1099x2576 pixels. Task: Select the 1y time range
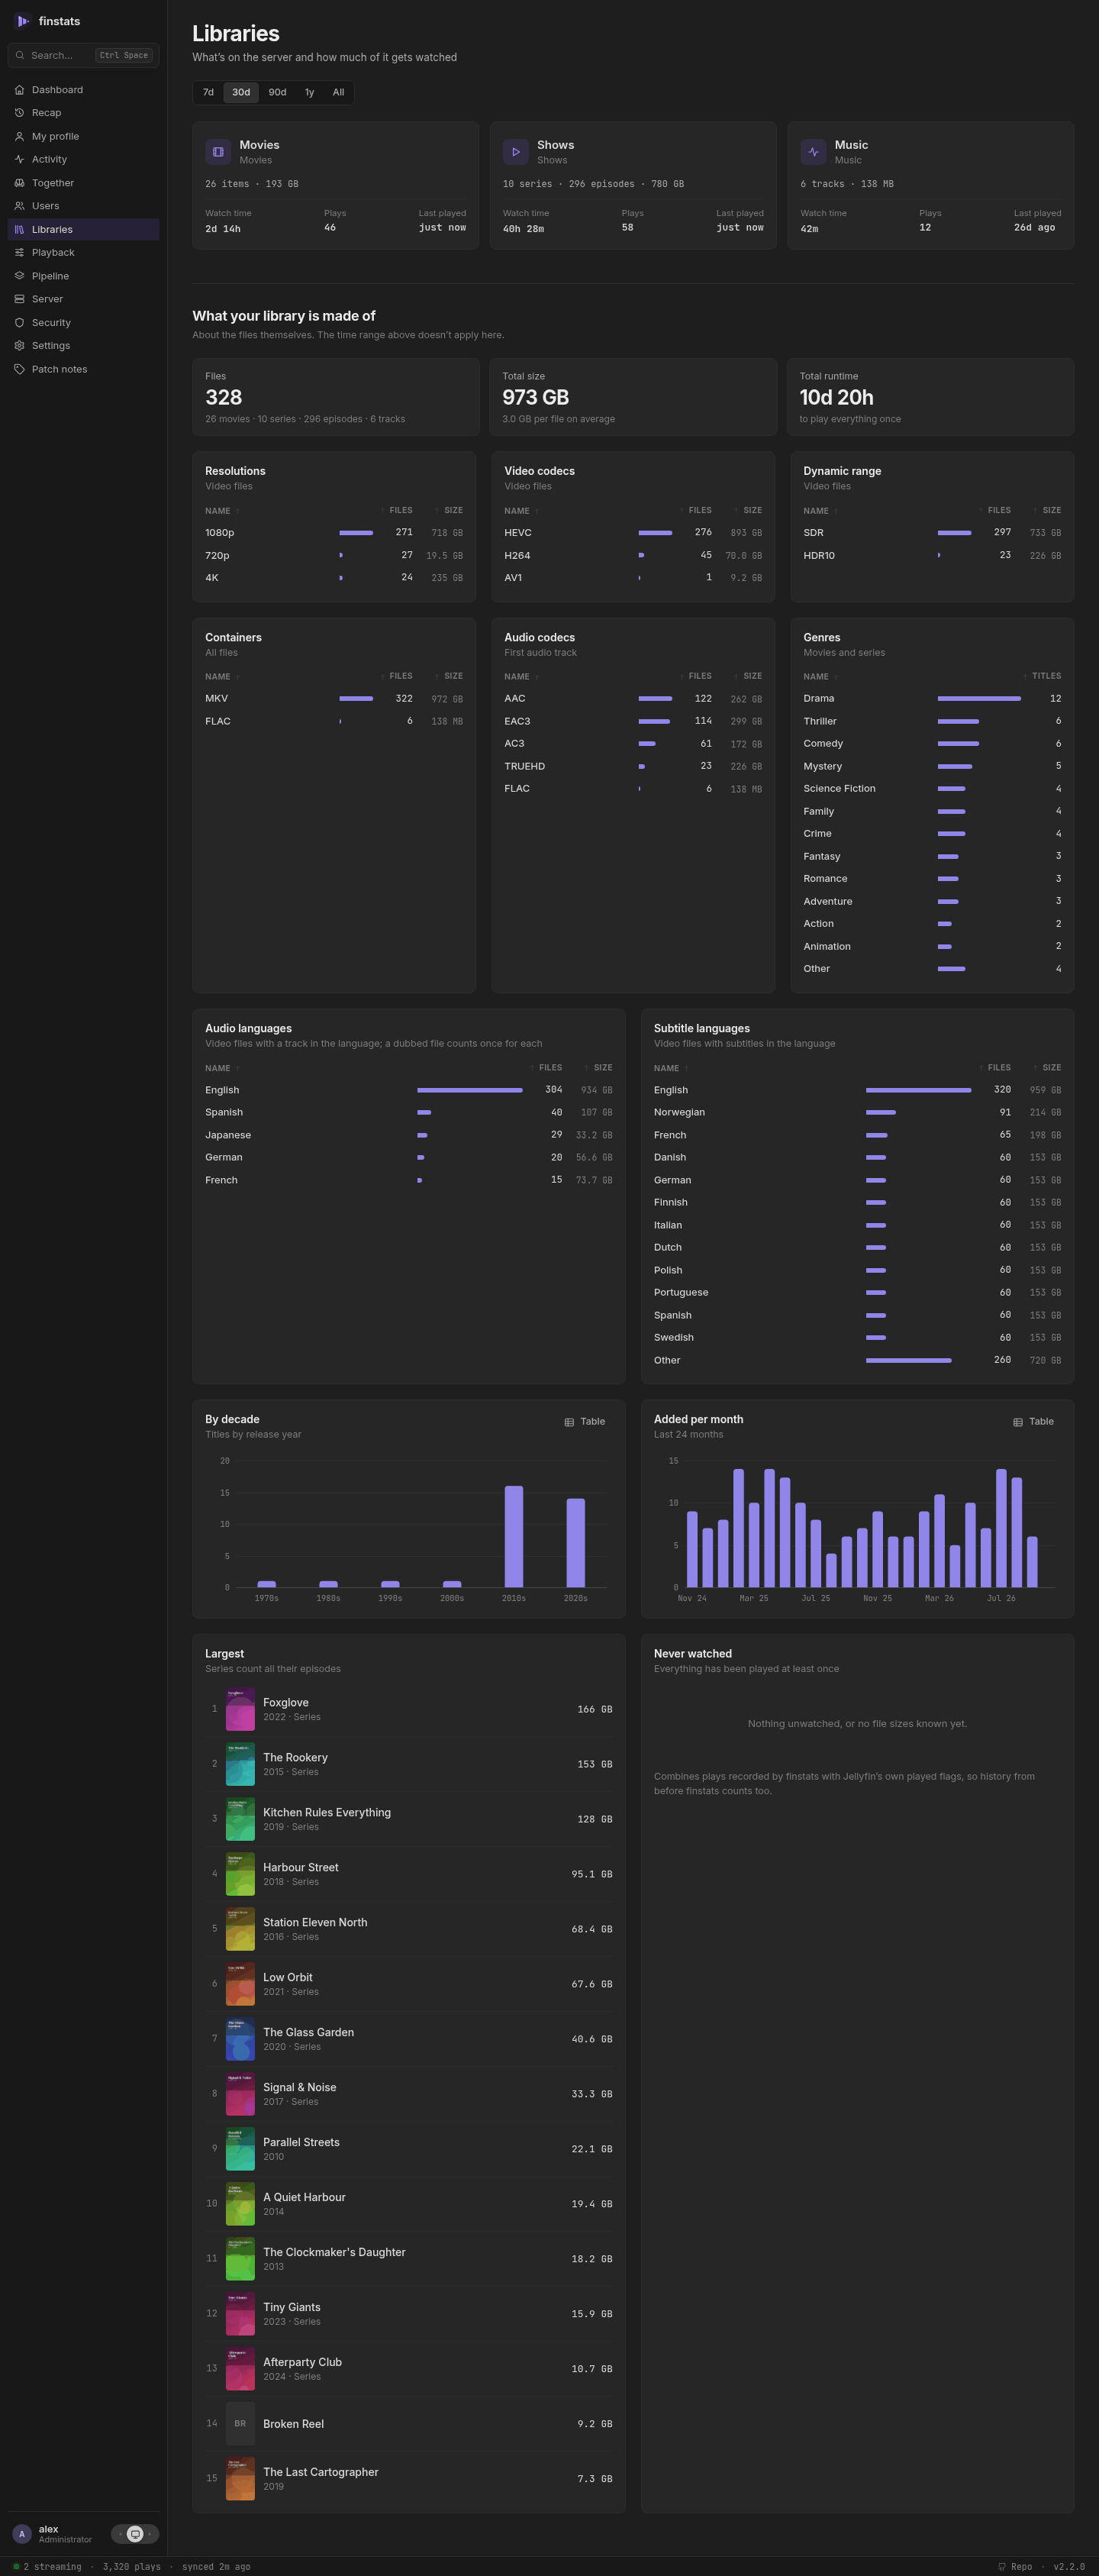point(309,92)
